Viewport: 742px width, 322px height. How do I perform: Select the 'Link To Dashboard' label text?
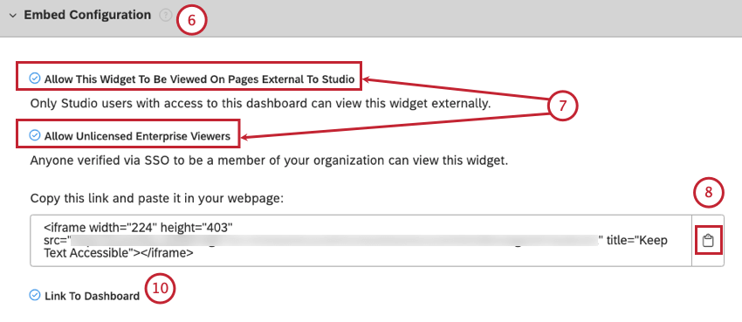[x=93, y=297]
